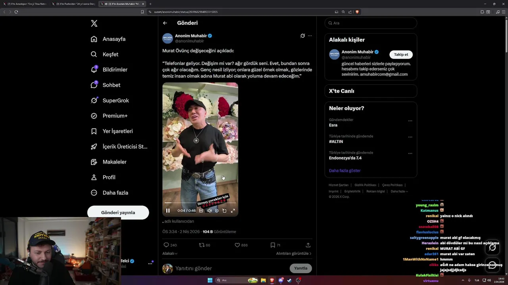Open the Windows Start button
The image size is (508, 285).
click(x=210, y=280)
